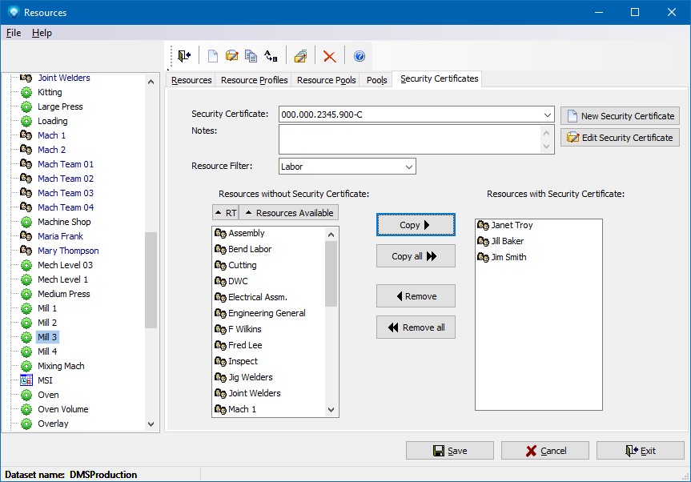Screen dimensions: 691x482
Task: Click the new blank document toolbar icon
Action: pyautogui.click(x=212, y=56)
